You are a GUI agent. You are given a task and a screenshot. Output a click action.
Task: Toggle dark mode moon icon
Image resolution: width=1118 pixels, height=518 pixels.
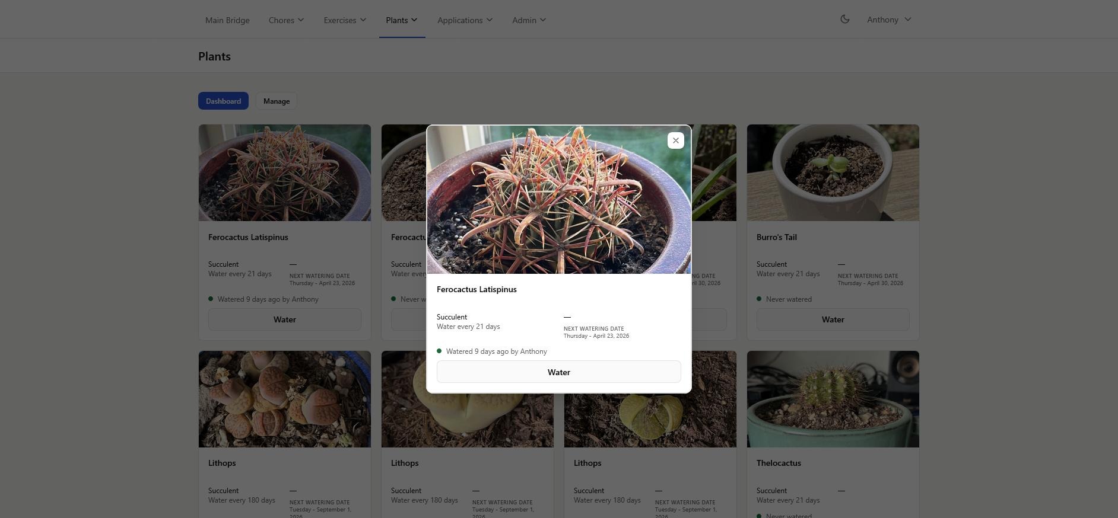coord(845,19)
